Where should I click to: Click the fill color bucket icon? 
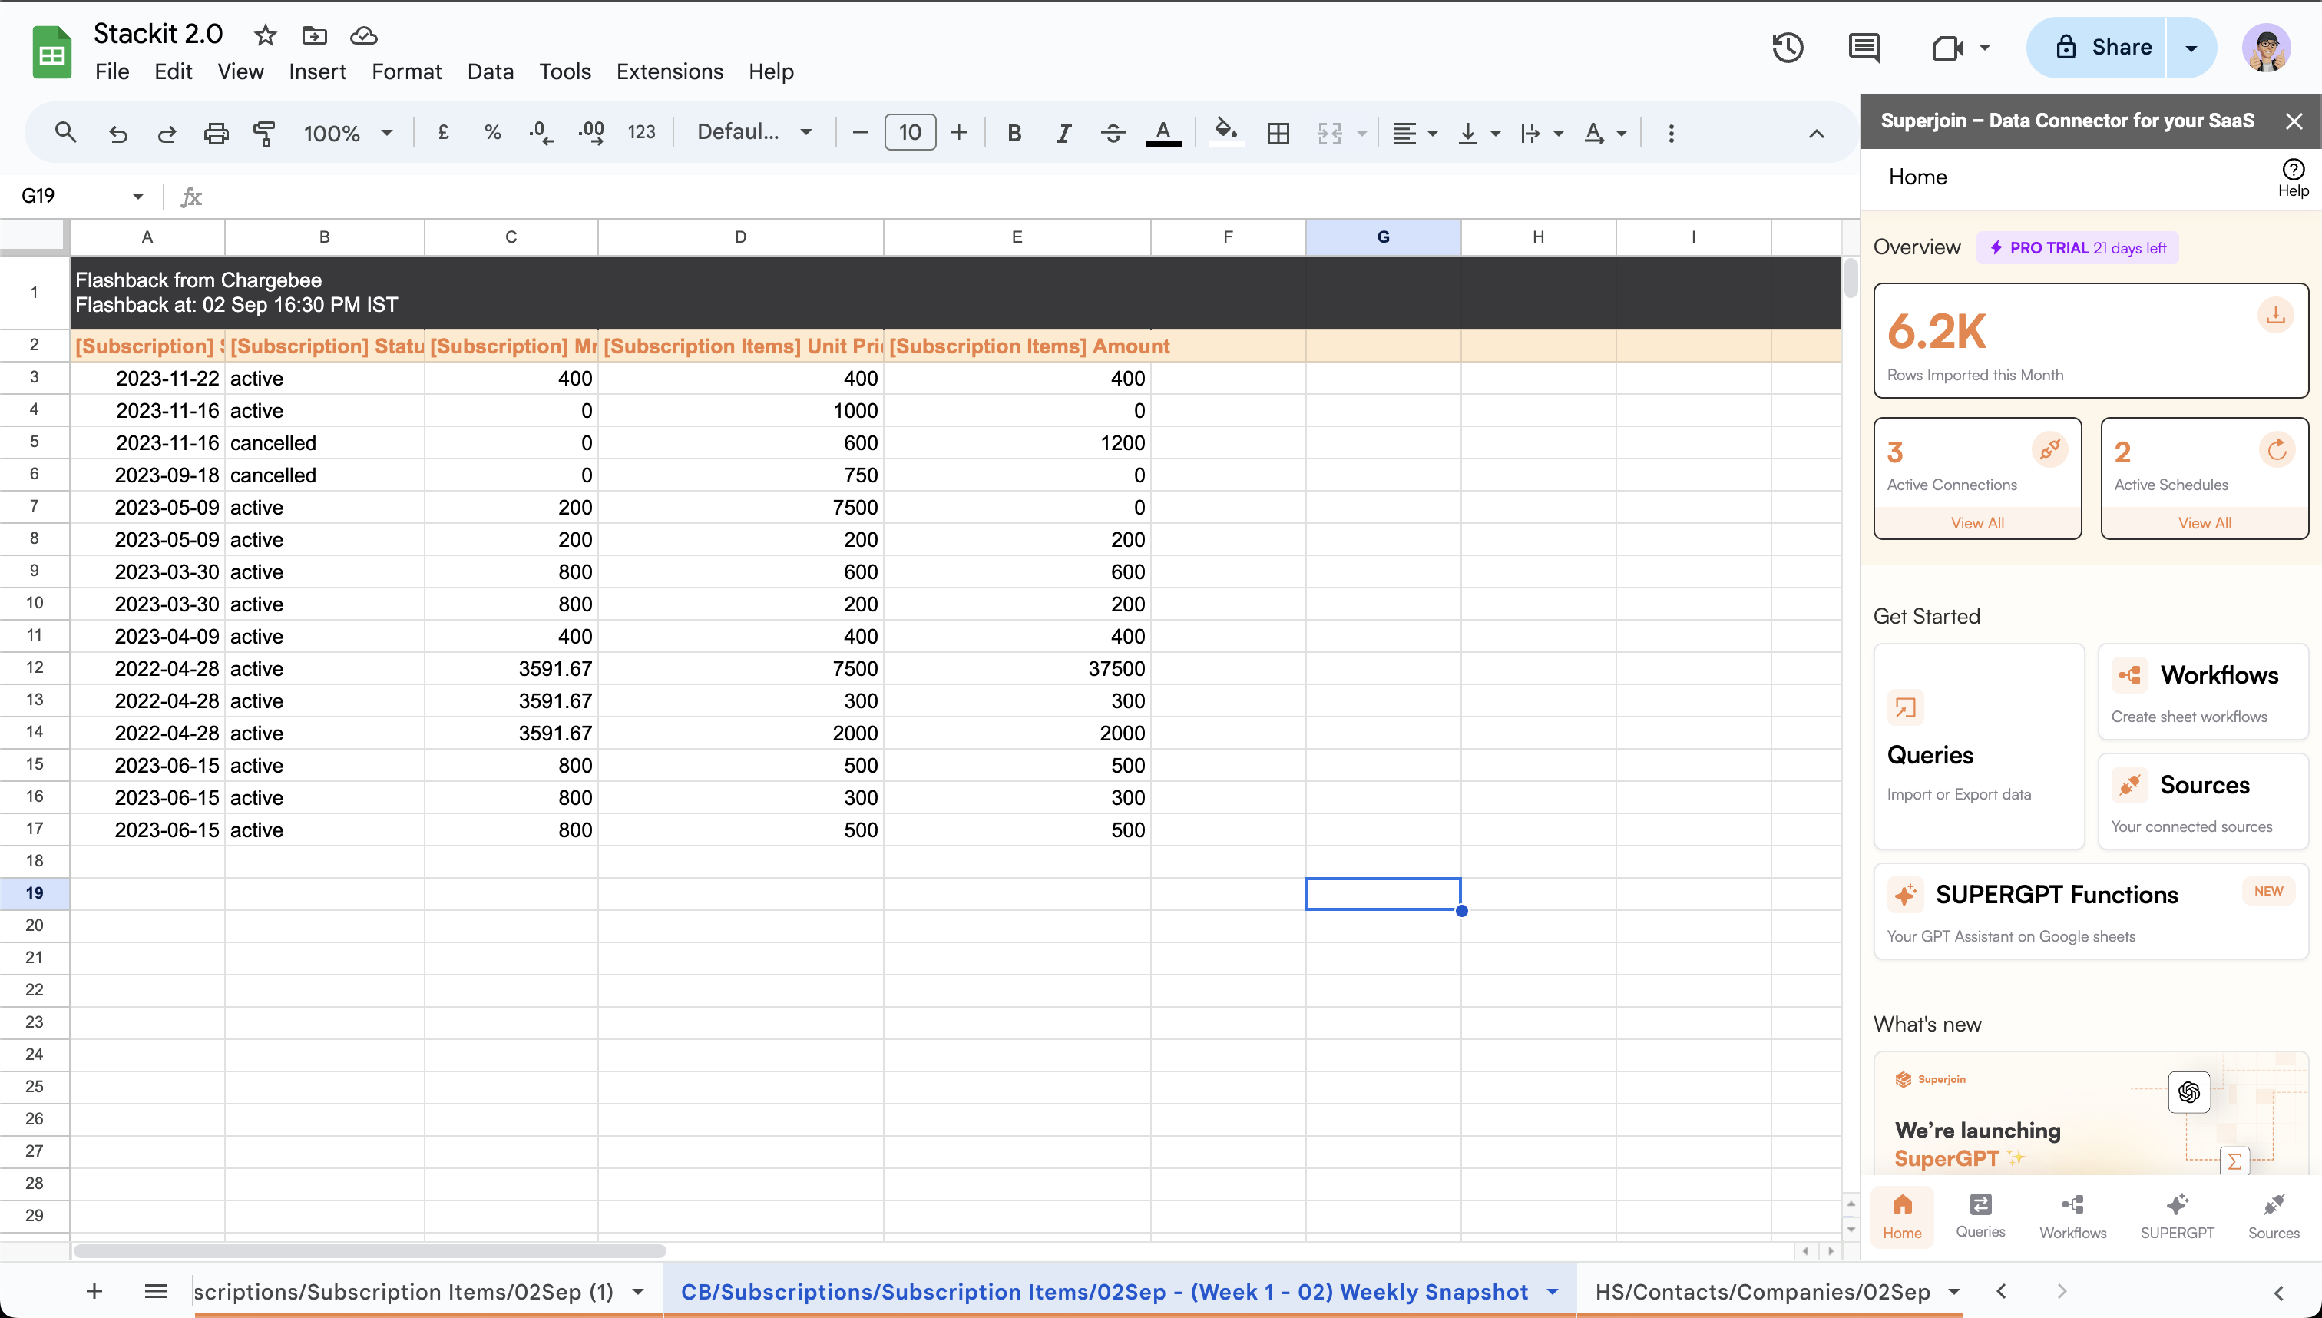(x=1225, y=132)
